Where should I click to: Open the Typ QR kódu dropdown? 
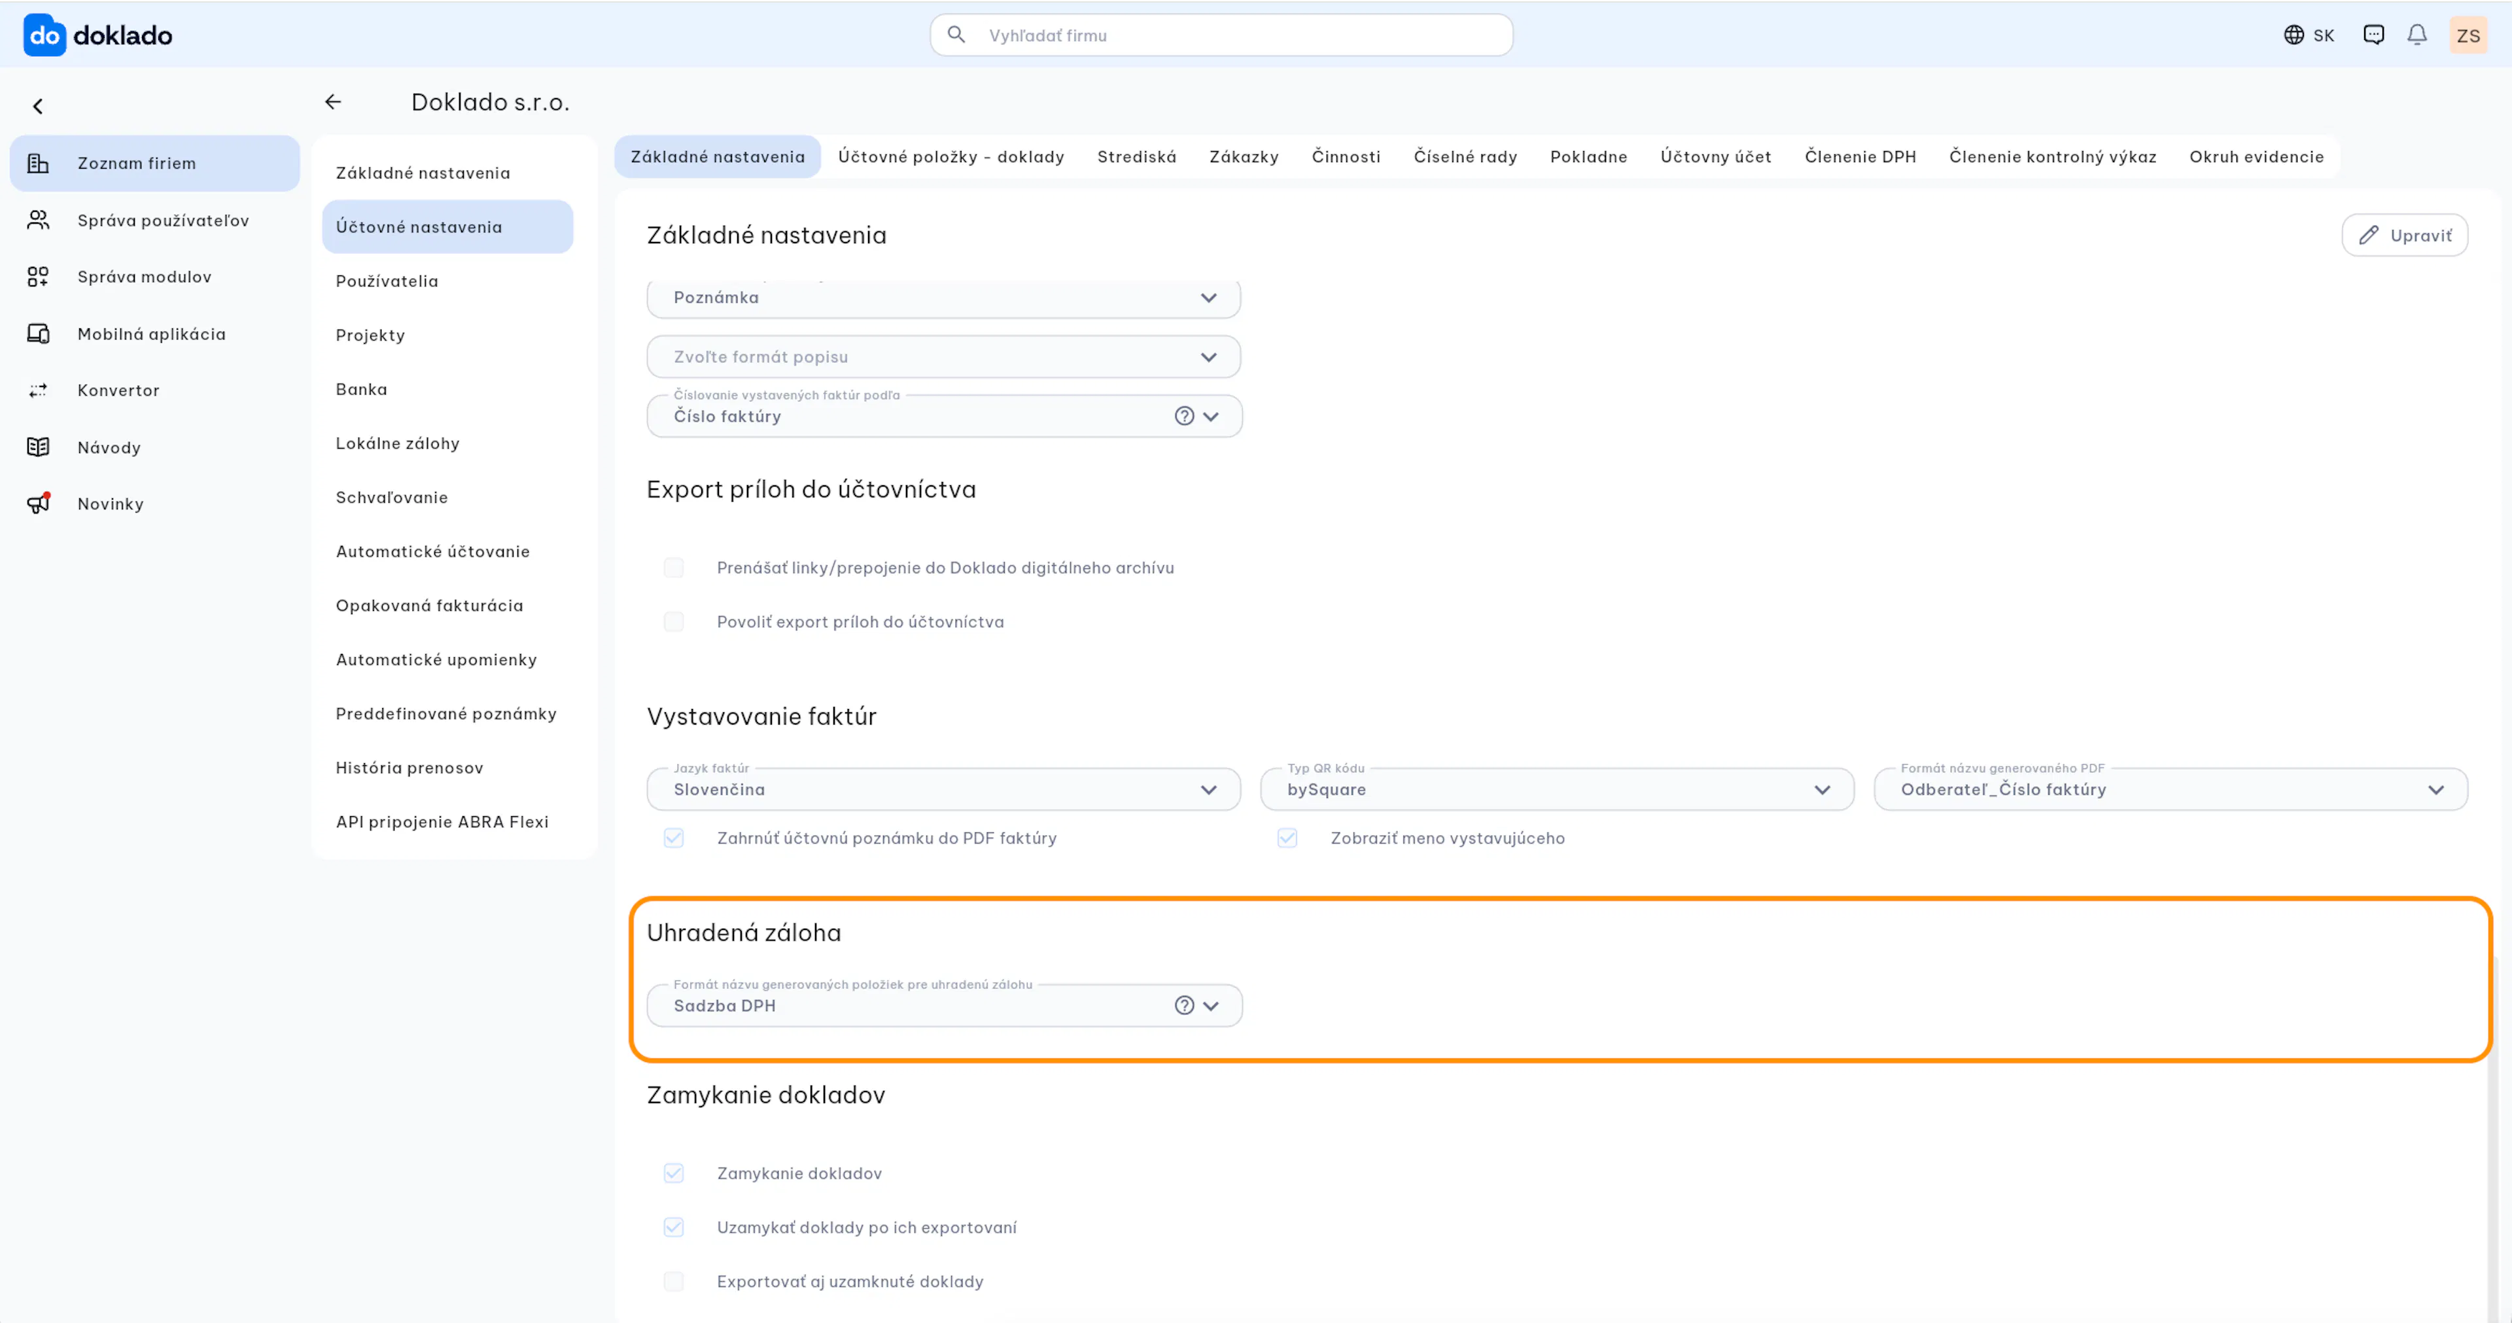click(1556, 790)
